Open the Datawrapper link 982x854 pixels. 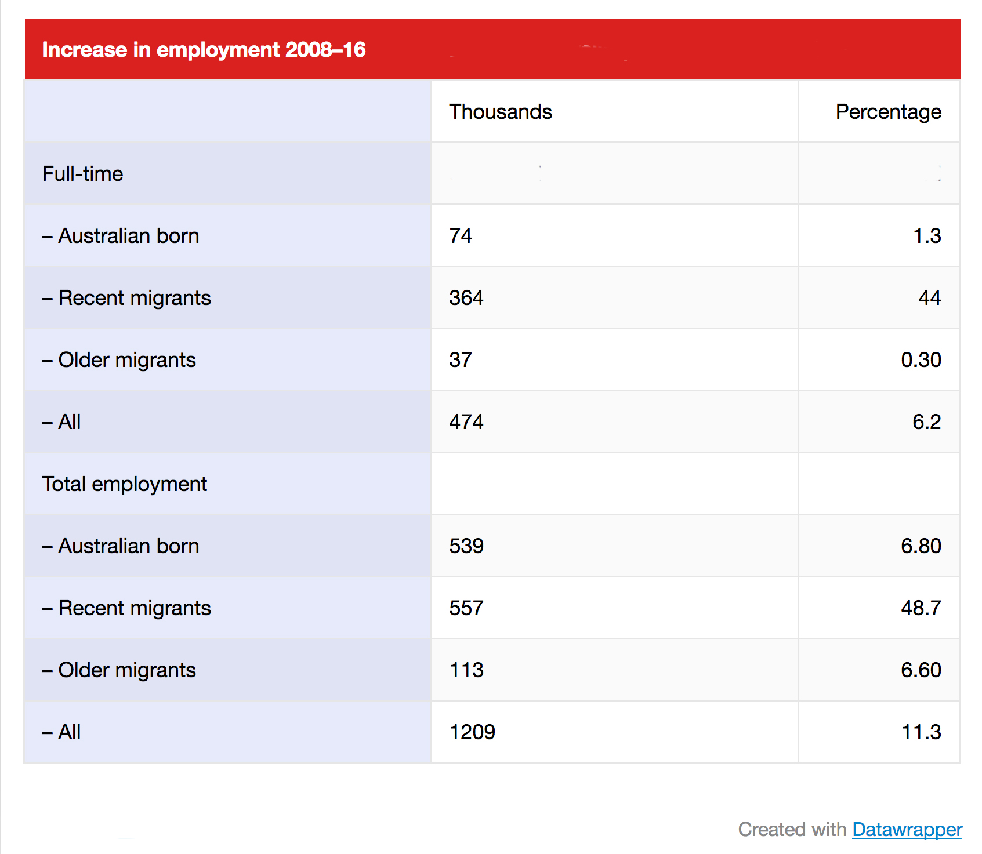[907, 830]
